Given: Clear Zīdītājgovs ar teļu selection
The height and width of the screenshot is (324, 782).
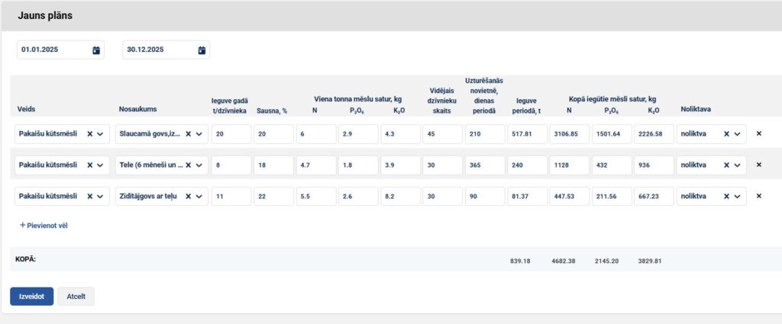Looking at the screenshot, I should (188, 196).
